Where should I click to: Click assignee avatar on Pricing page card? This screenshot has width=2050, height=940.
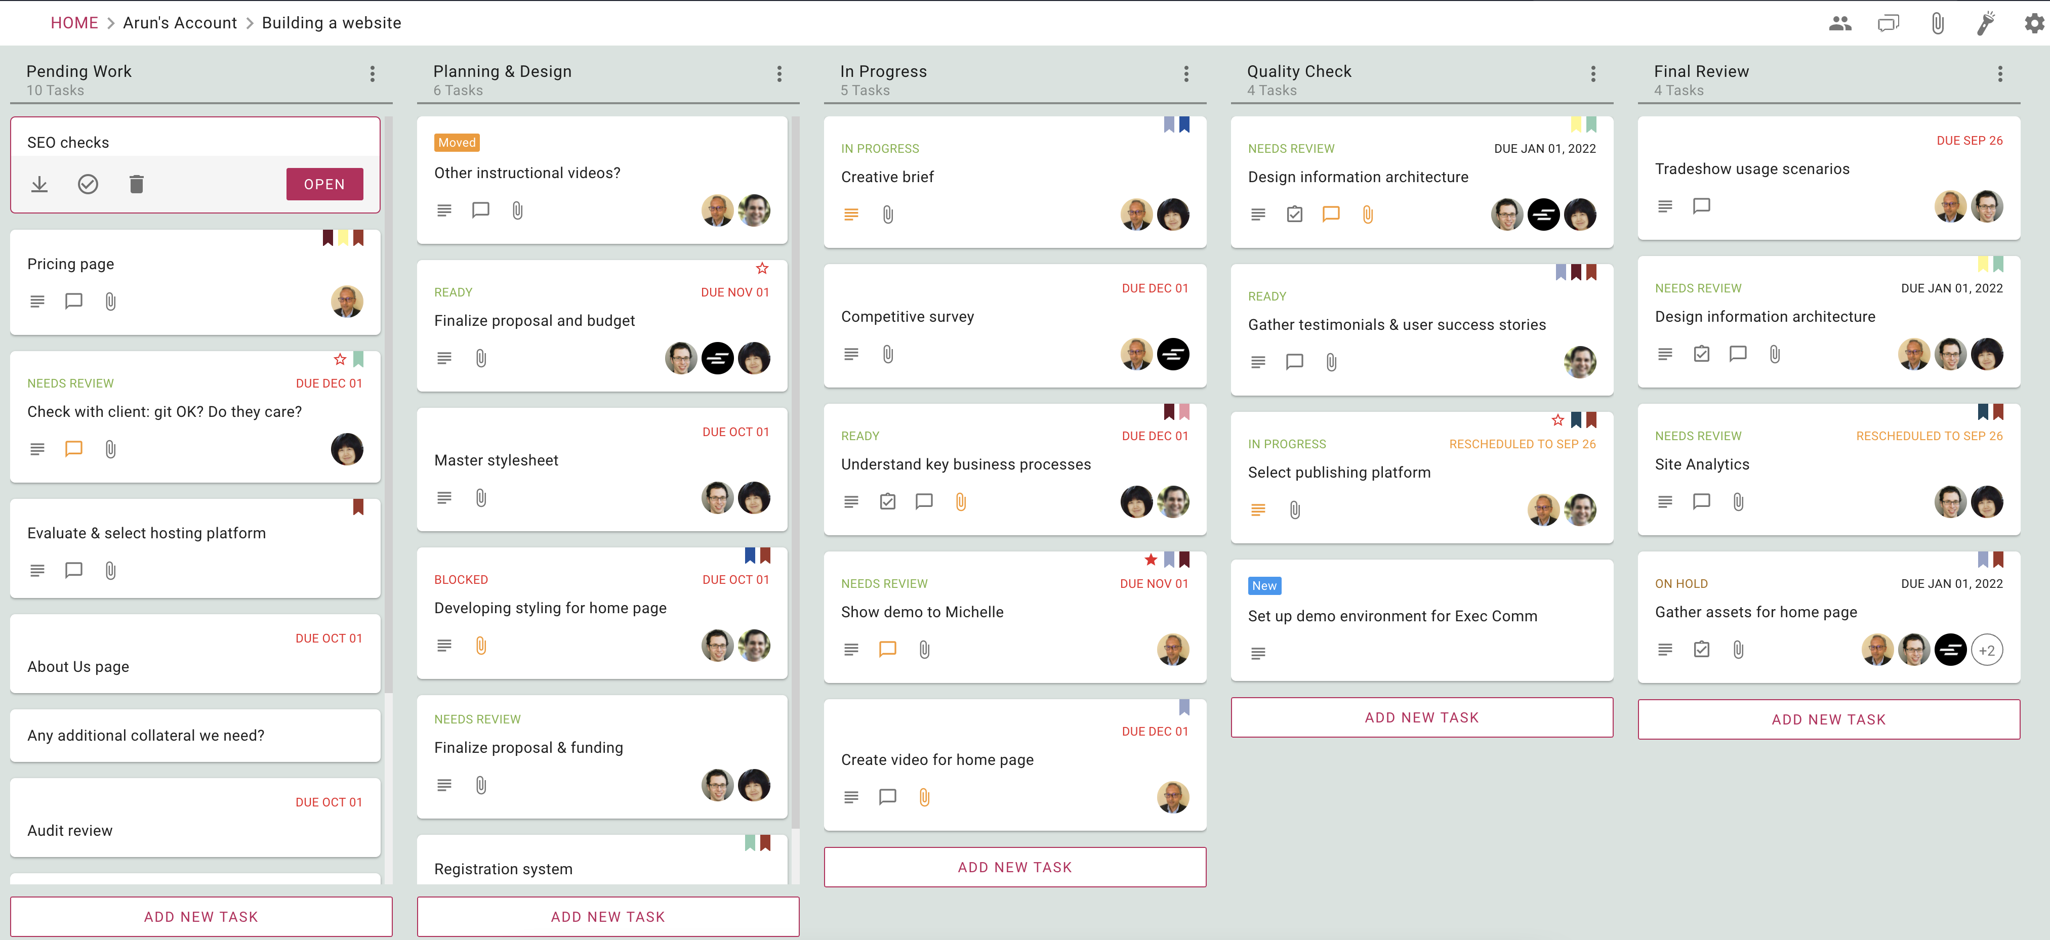(x=347, y=302)
